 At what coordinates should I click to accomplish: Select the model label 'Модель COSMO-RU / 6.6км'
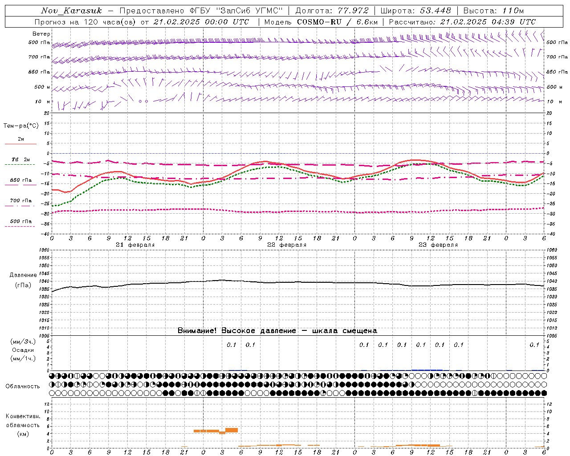click(321, 22)
